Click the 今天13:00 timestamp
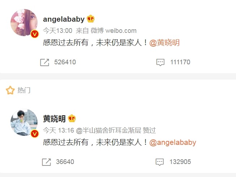This screenshot has width=236, height=177. point(58,31)
